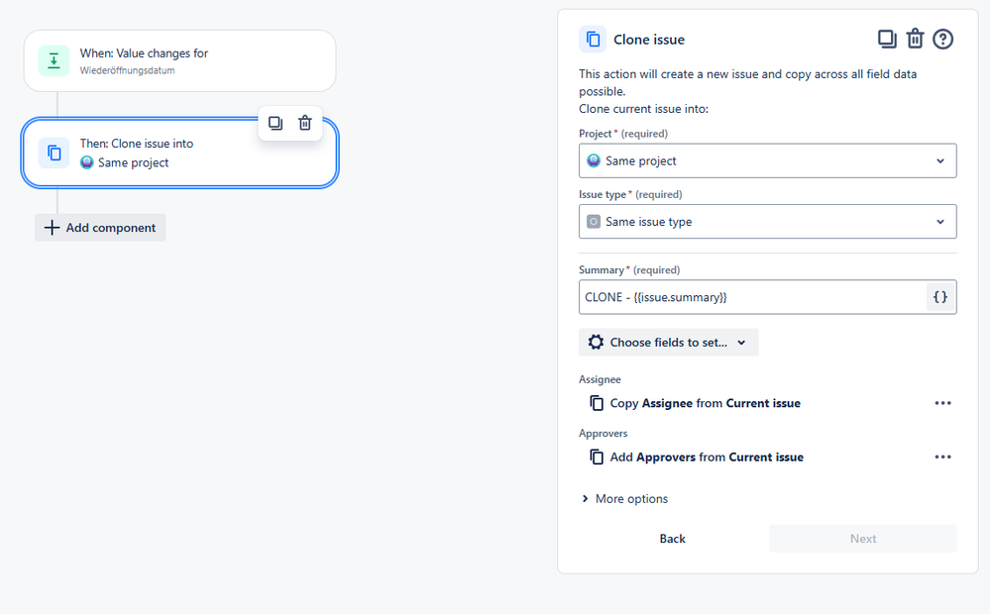This screenshot has width=990, height=614.
Task: Click the Clone issue header icon
Action: (593, 40)
